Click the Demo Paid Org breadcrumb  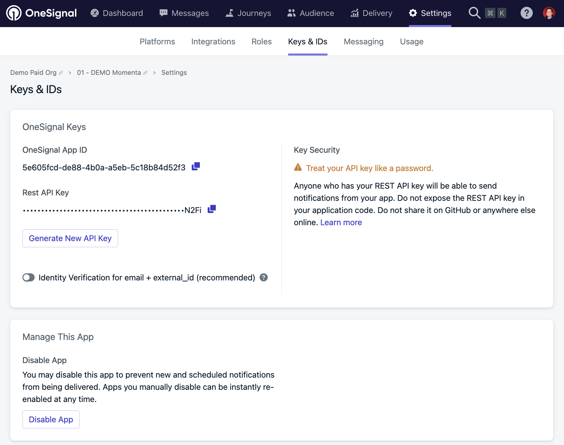33,72
